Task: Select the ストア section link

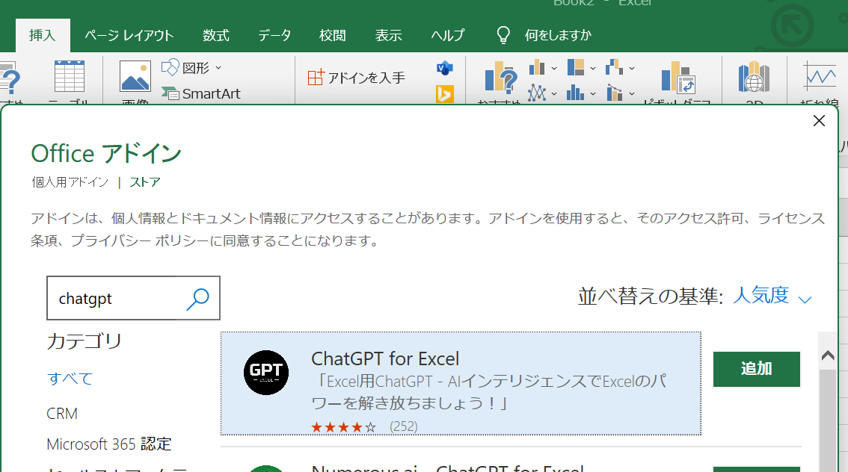Action: pyautogui.click(x=145, y=182)
